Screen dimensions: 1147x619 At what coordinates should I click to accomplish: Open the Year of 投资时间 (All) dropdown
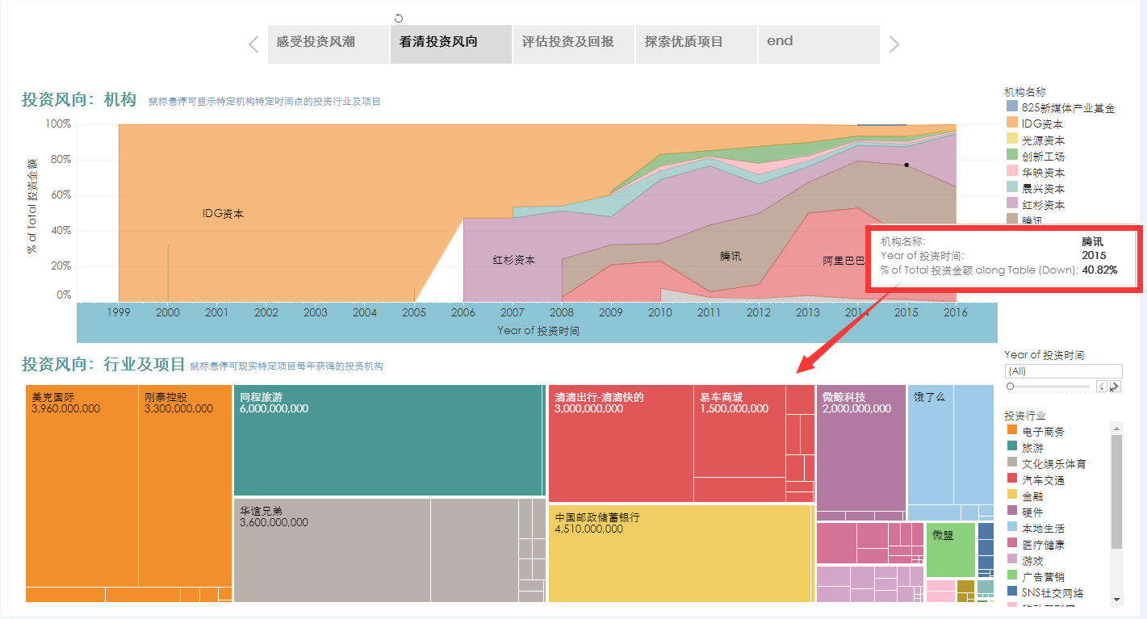click(x=1063, y=371)
